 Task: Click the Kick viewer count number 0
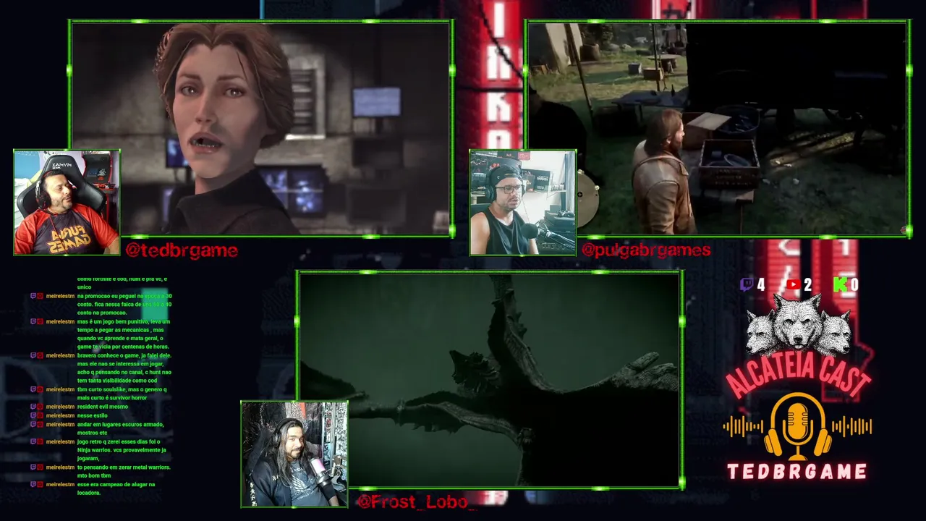tap(854, 285)
